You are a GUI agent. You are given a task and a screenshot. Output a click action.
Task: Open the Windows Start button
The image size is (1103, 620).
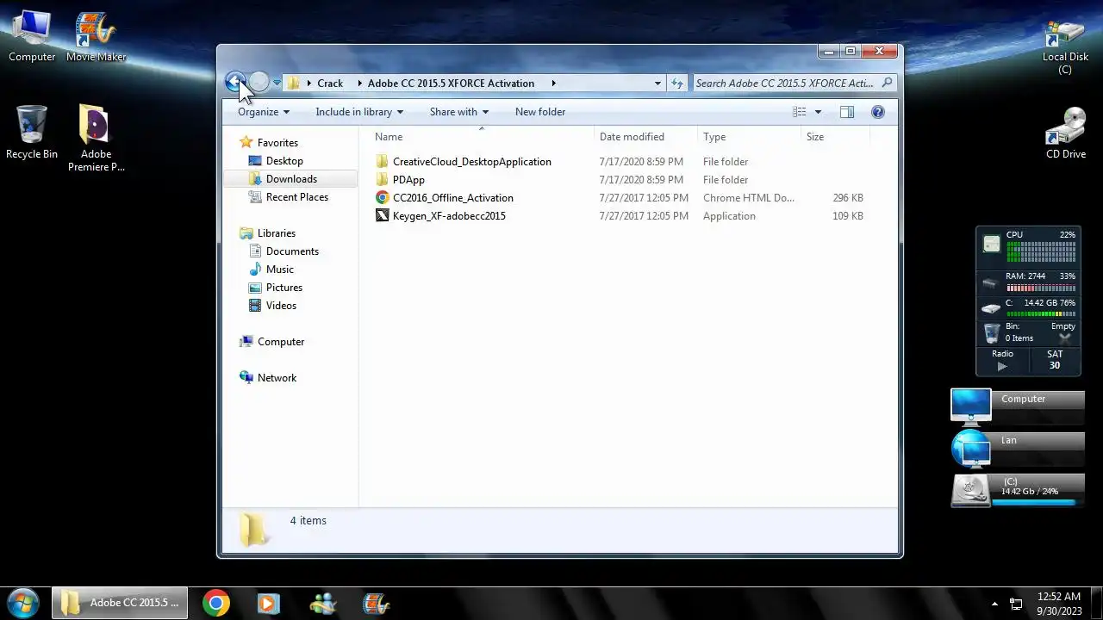point(23,603)
